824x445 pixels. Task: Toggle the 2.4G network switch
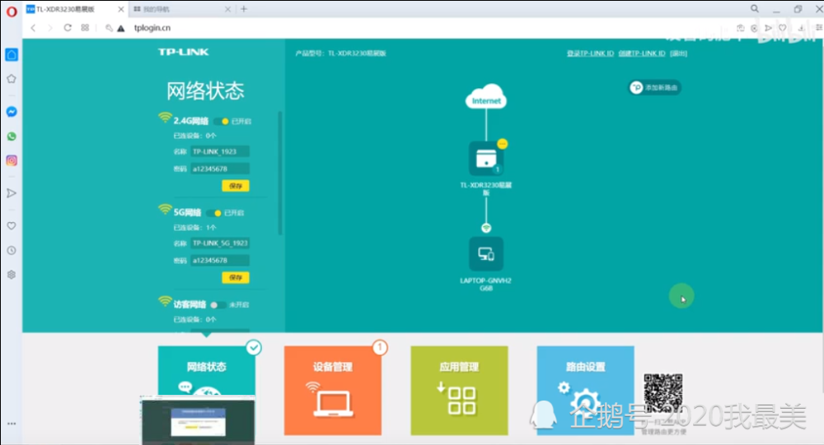point(221,121)
